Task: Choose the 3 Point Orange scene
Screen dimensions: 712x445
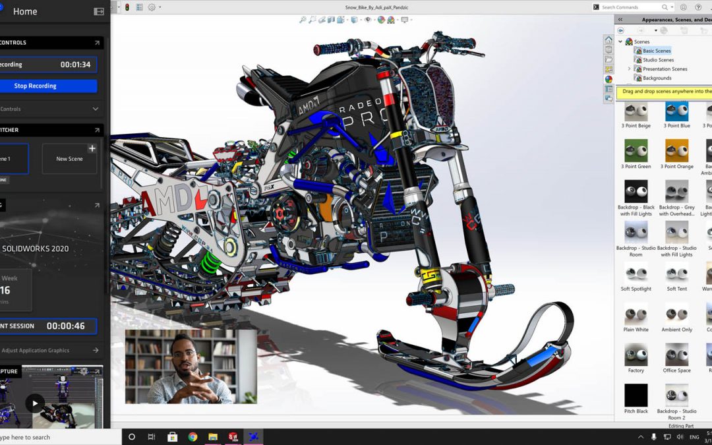Action: click(676, 154)
